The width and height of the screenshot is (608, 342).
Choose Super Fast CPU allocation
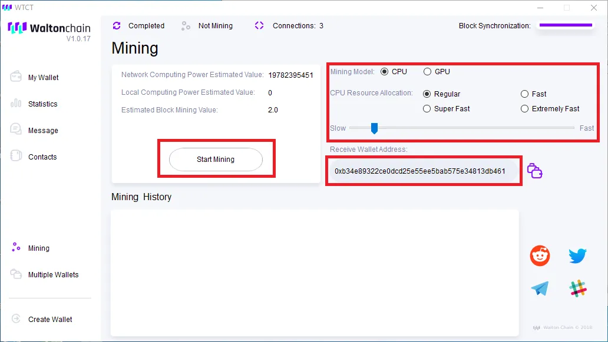click(427, 108)
